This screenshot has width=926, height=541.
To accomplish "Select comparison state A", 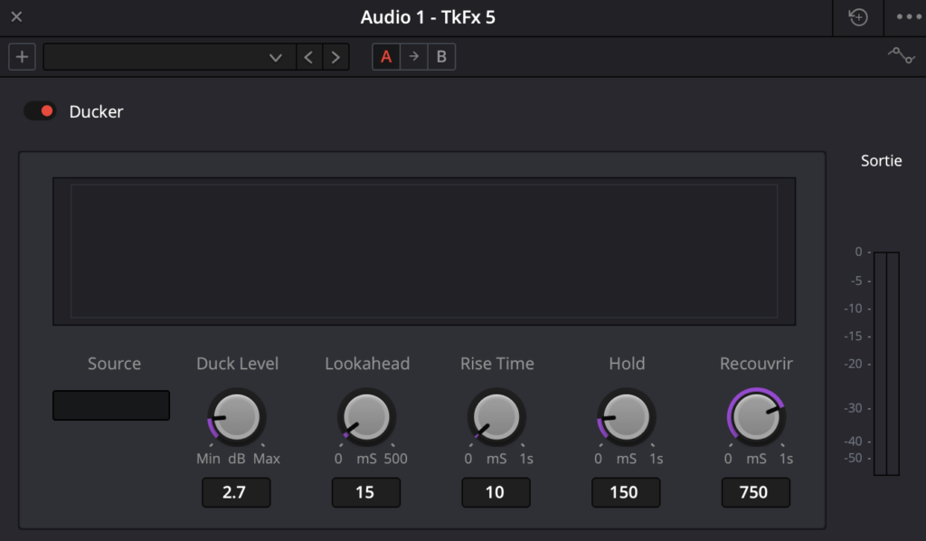I will click(386, 57).
